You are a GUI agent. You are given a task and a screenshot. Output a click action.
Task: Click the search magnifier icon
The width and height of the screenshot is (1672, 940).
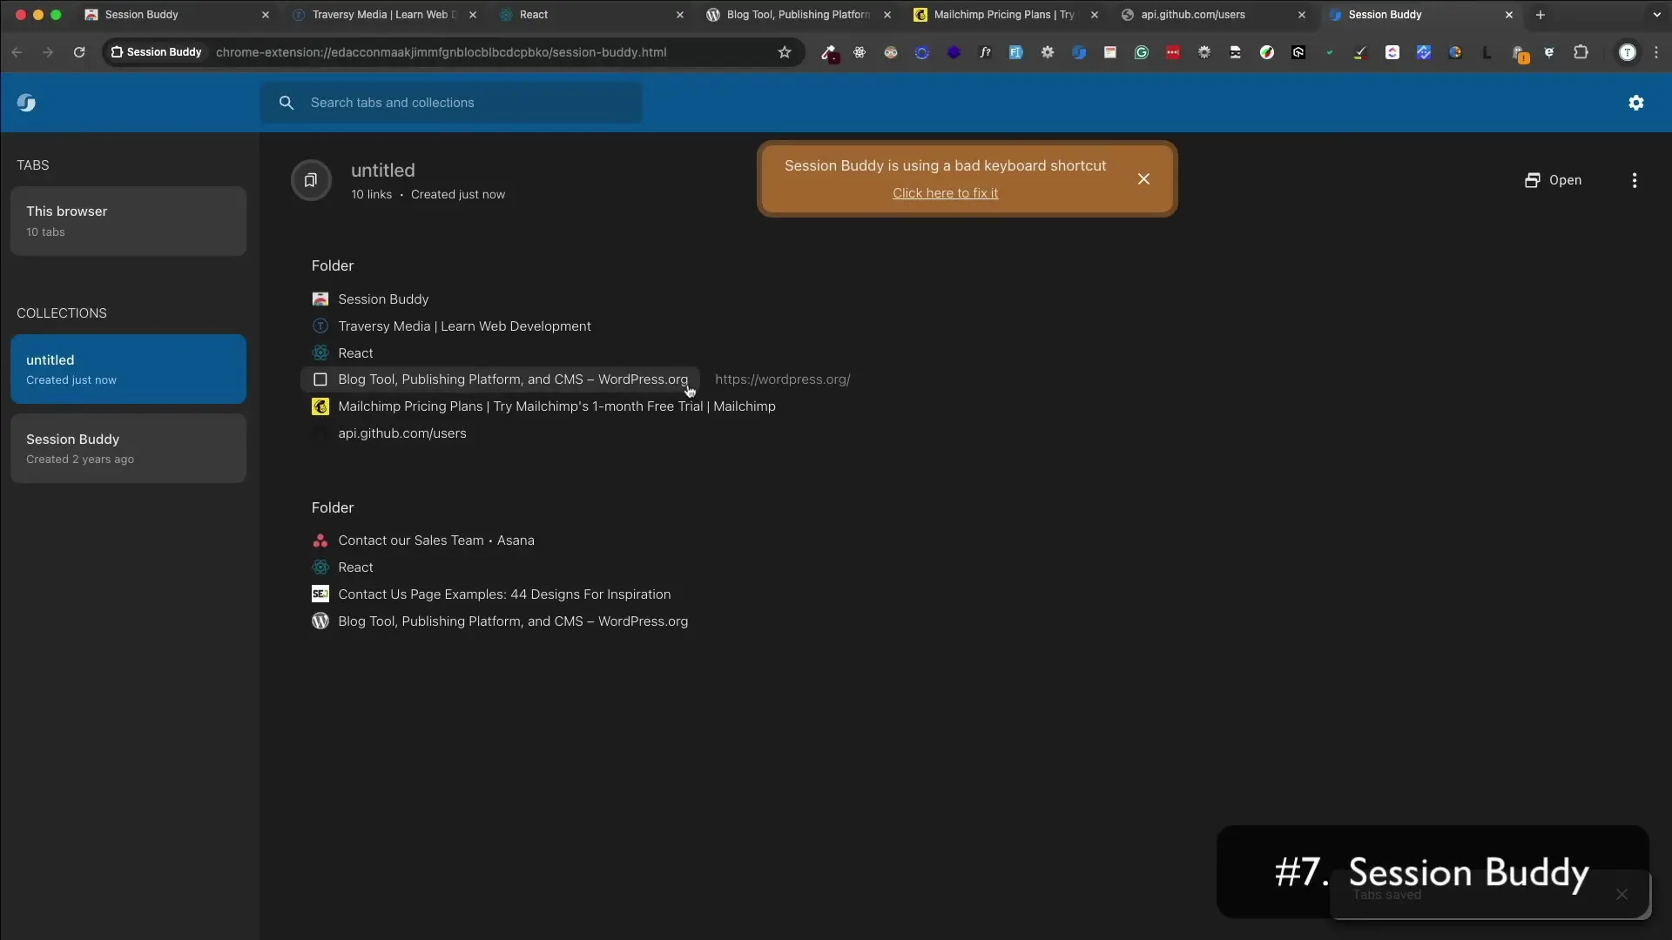click(287, 103)
